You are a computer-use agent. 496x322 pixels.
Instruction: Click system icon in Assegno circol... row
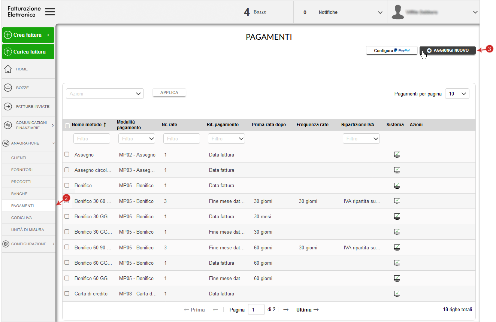pos(397,170)
